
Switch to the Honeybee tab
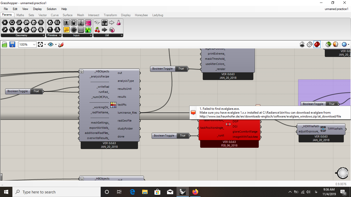[141, 15]
